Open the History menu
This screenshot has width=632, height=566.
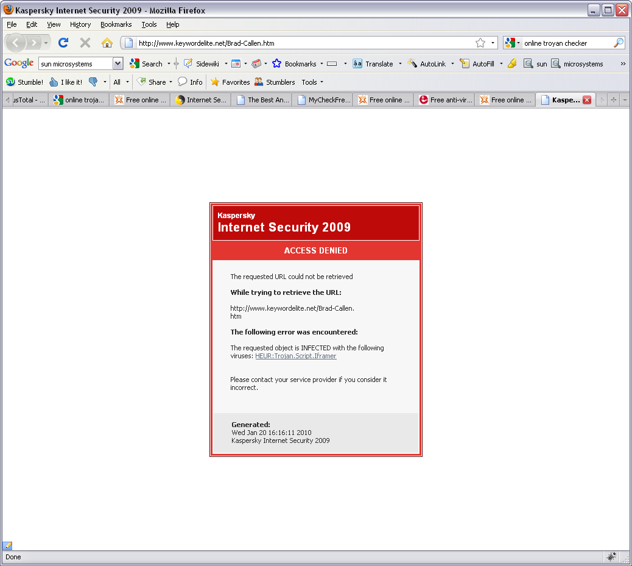[80, 24]
